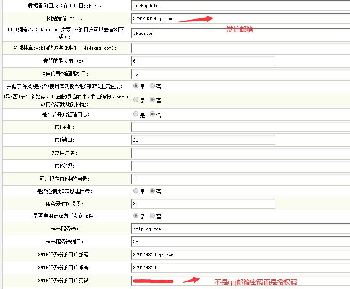Image resolution: width=350 pixels, height=289 pixels.
Task: Enable multi-site support by selecting 是
Action: (135, 100)
